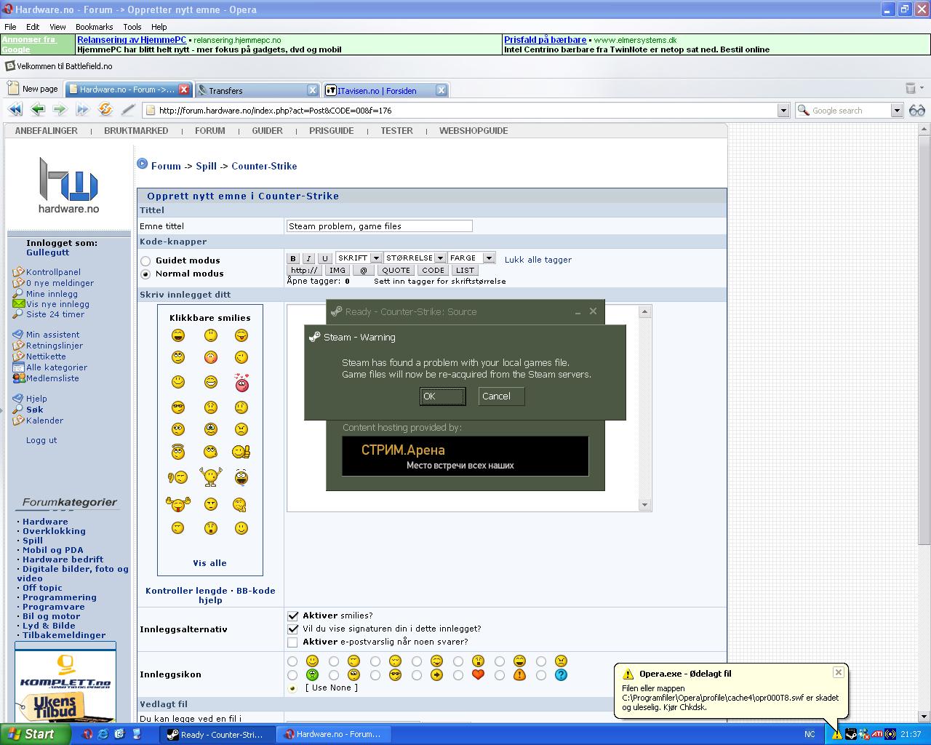Open the PRISGUIDE navigation item
Image resolution: width=931 pixels, height=745 pixels.
tap(332, 131)
